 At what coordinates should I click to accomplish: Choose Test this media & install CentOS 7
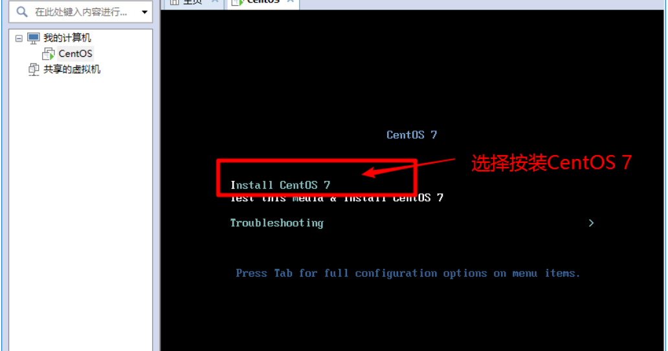[337, 198]
